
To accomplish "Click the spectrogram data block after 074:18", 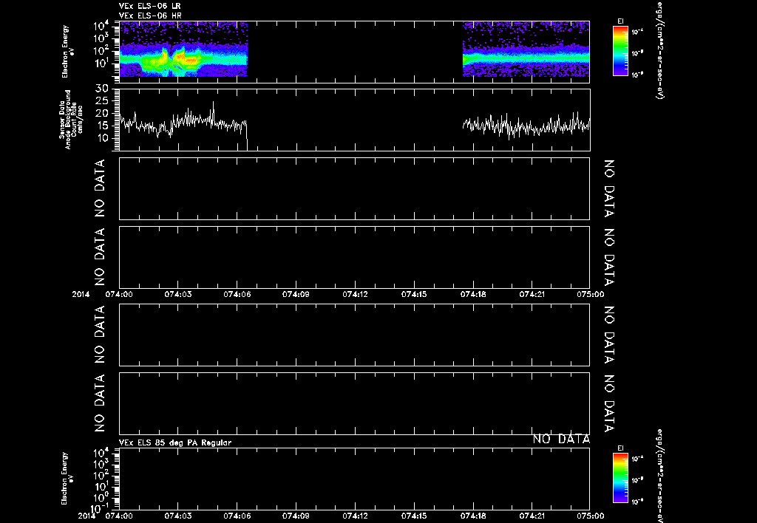I will (526, 49).
